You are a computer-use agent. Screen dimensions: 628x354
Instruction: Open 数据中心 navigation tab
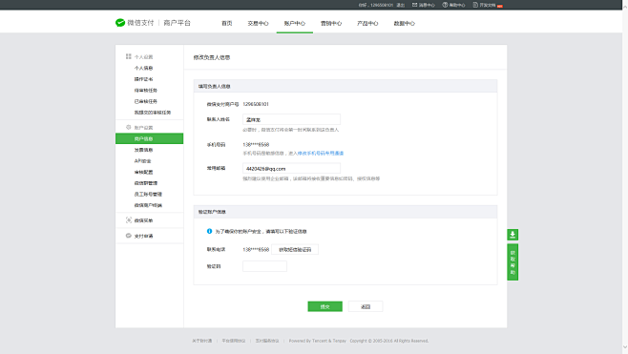(404, 23)
